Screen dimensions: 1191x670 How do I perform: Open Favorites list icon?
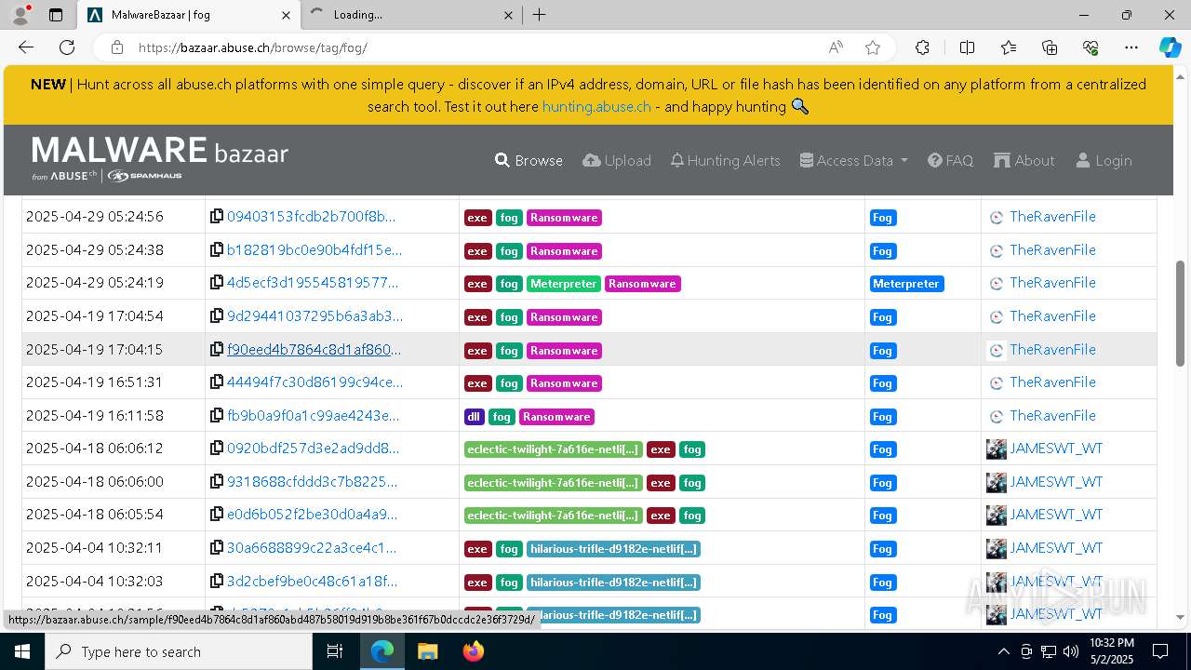click(x=1009, y=47)
